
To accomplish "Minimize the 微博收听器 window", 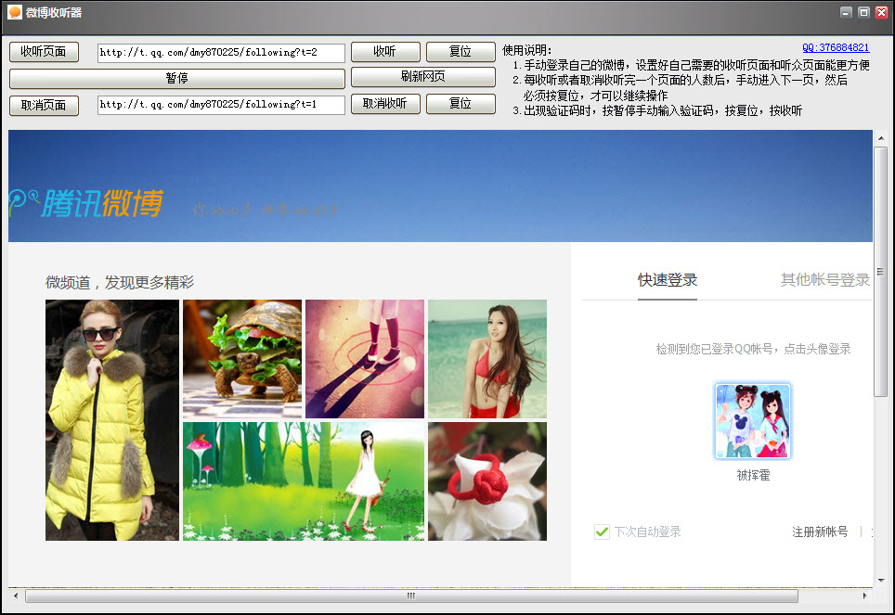I will (847, 13).
